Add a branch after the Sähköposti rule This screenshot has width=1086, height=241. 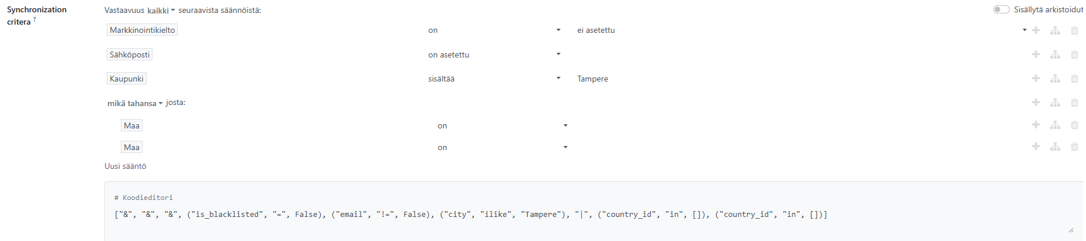pos(1055,55)
